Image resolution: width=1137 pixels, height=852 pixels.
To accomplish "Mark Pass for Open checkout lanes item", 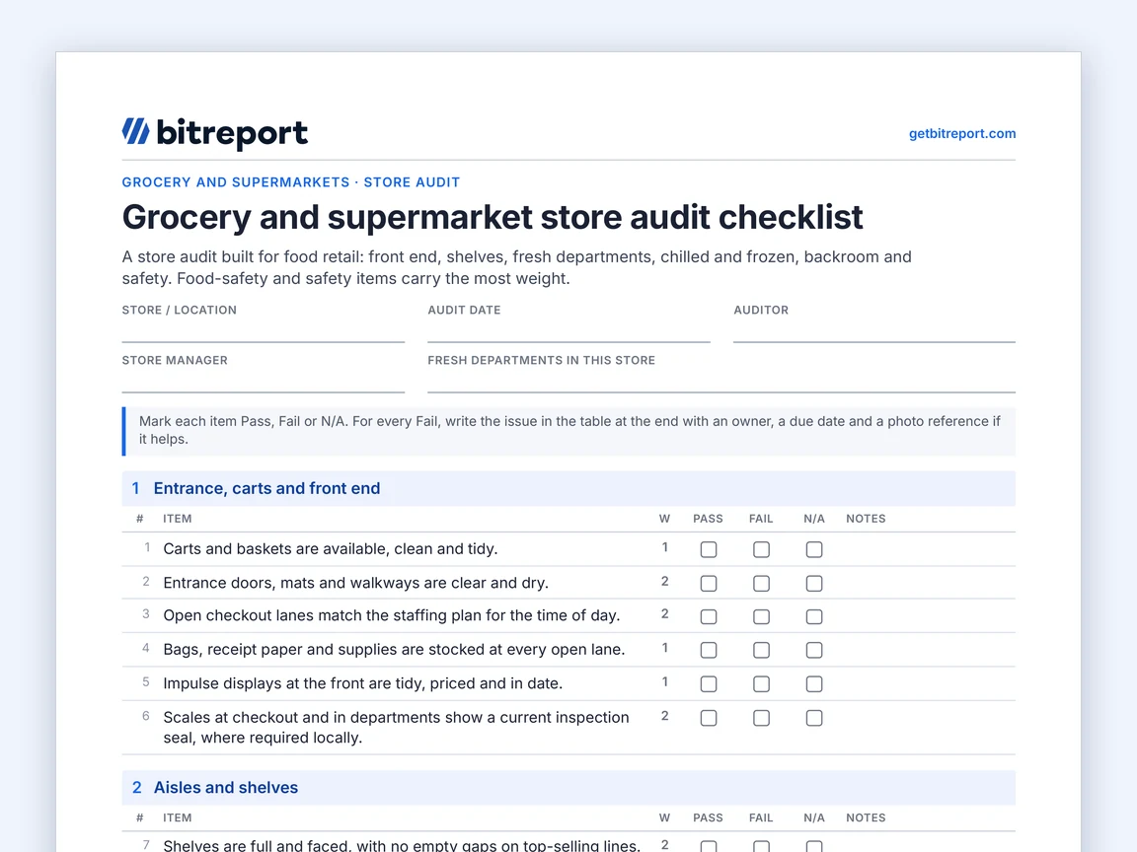I will [709, 616].
